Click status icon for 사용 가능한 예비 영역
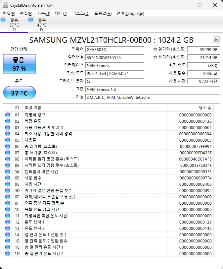Image resolution: width=223 pixels, height=269 pixels. click(x=8, y=127)
